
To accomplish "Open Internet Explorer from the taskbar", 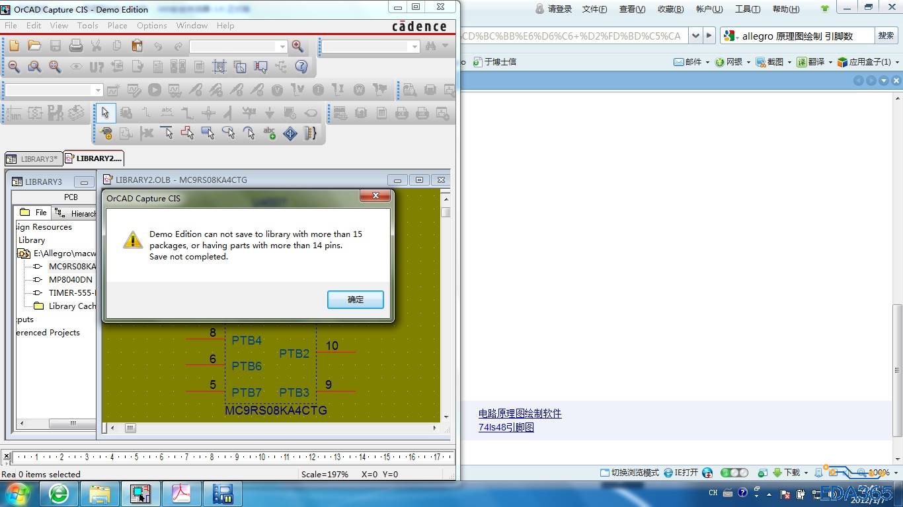I will [59, 493].
